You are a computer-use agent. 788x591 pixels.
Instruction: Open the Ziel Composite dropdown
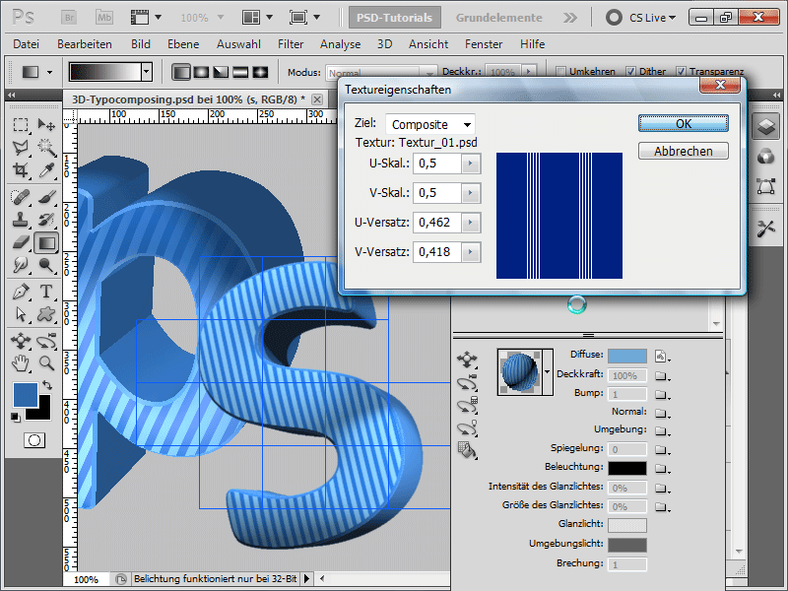pyautogui.click(x=430, y=125)
